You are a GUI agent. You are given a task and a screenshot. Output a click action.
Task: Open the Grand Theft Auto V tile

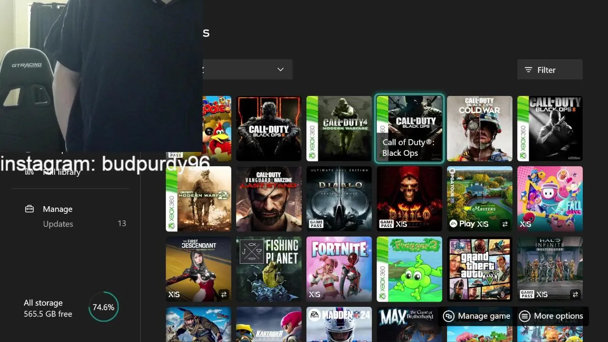click(x=480, y=269)
